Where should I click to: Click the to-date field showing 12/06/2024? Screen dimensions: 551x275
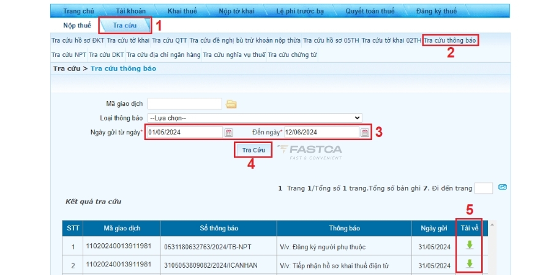click(x=321, y=132)
